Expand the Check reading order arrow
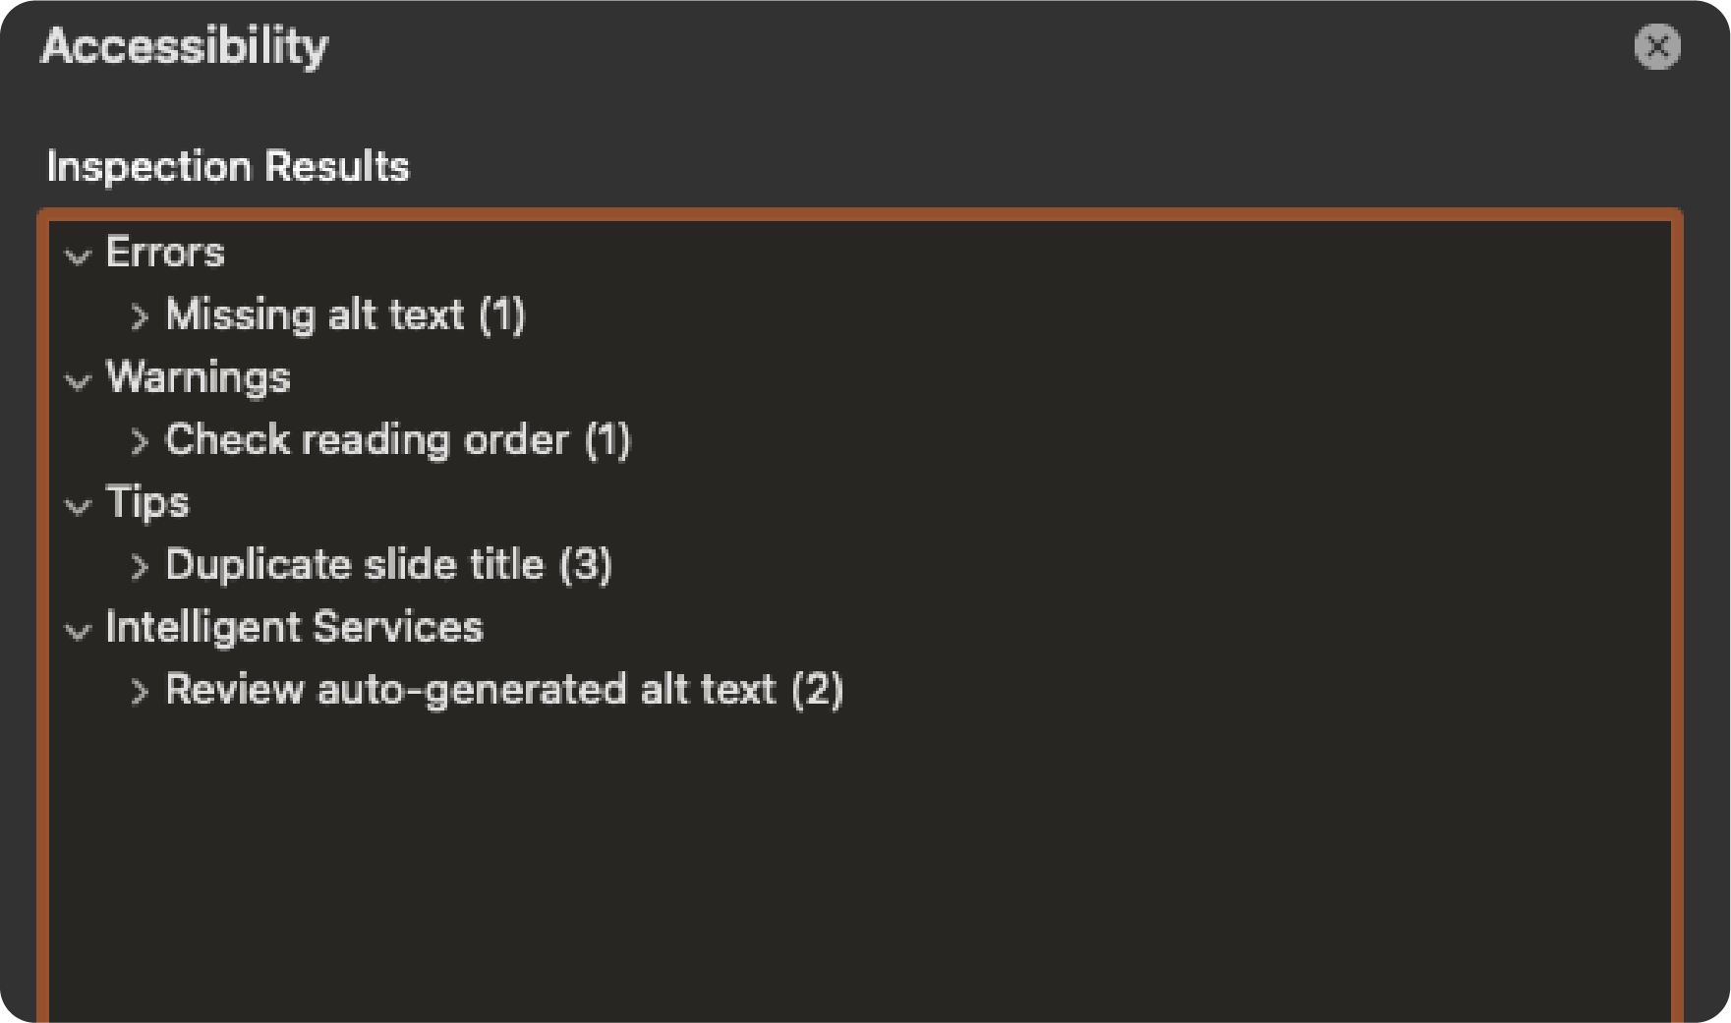1731x1023 pixels. pyautogui.click(x=140, y=441)
